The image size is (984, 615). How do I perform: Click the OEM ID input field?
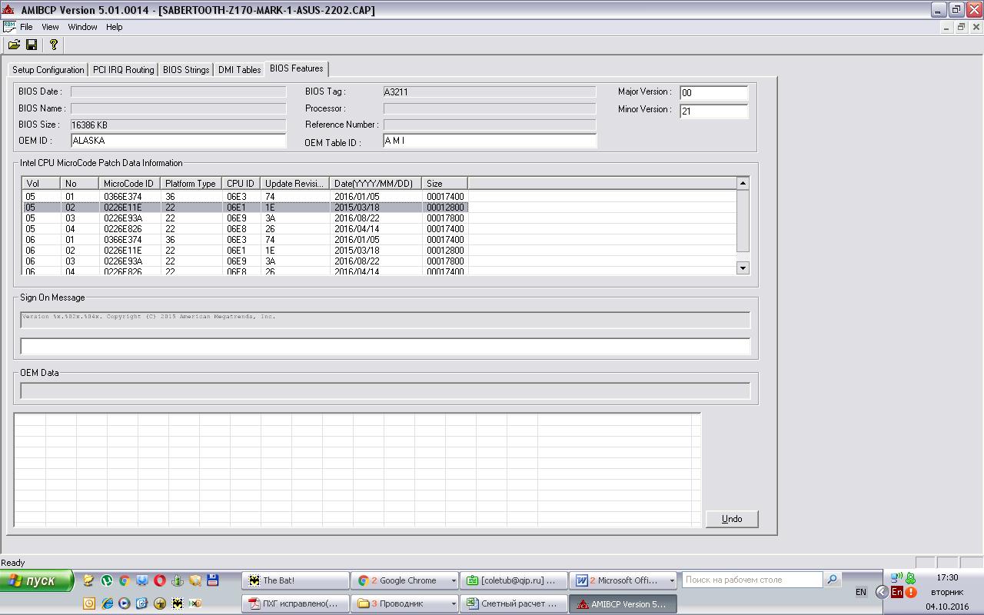tap(178, 141)
